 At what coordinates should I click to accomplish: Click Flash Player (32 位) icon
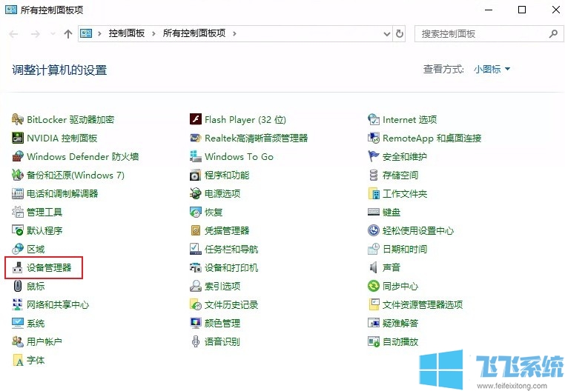[196, 119]
